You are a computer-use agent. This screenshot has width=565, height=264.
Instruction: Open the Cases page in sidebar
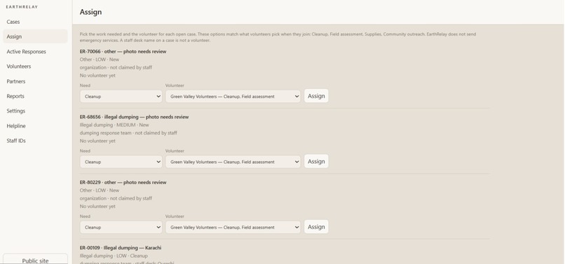point(35,22)
